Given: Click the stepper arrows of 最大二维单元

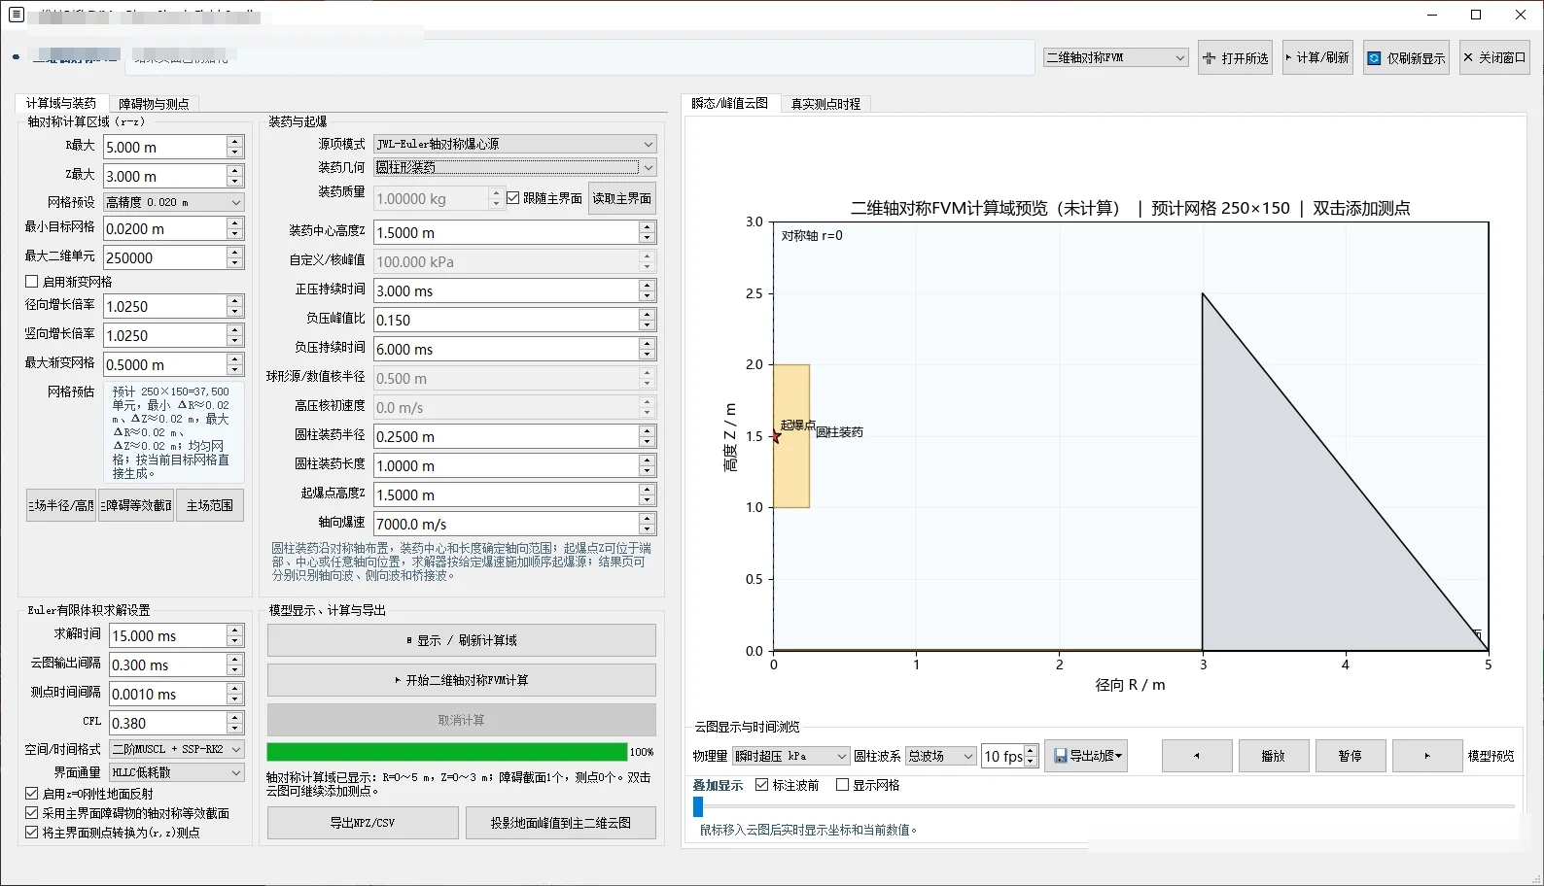Looking at the screenshot, I should [234, 257].
